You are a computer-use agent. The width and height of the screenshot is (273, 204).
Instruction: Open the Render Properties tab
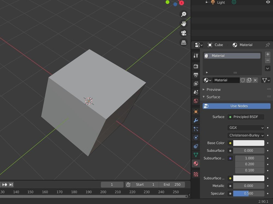pos(195,66)
